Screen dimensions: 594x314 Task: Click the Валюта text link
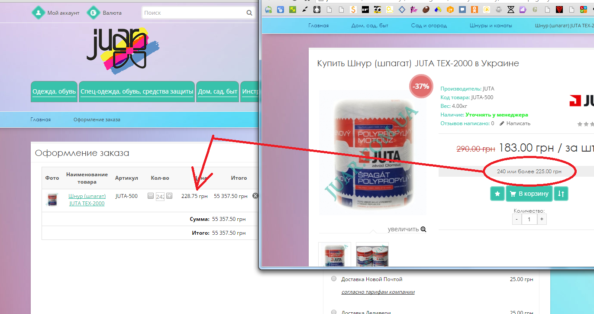tap(112, 13)
